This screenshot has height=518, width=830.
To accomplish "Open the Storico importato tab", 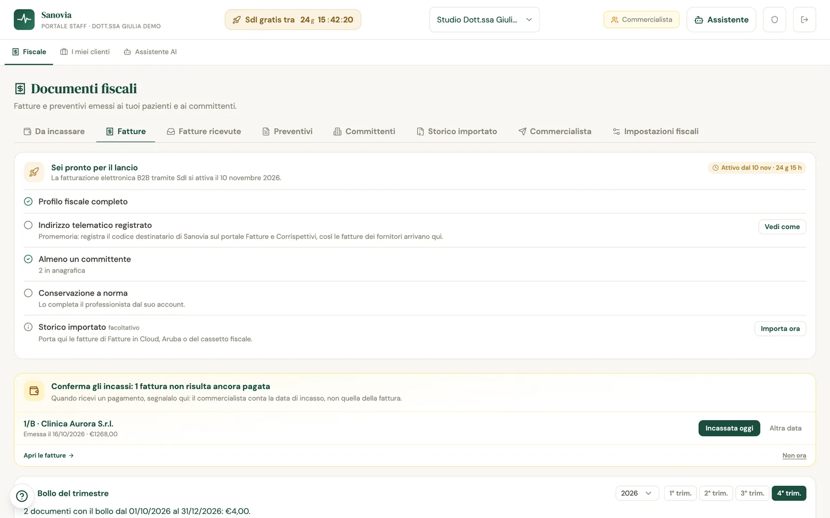I will click(x=457, y=132).
